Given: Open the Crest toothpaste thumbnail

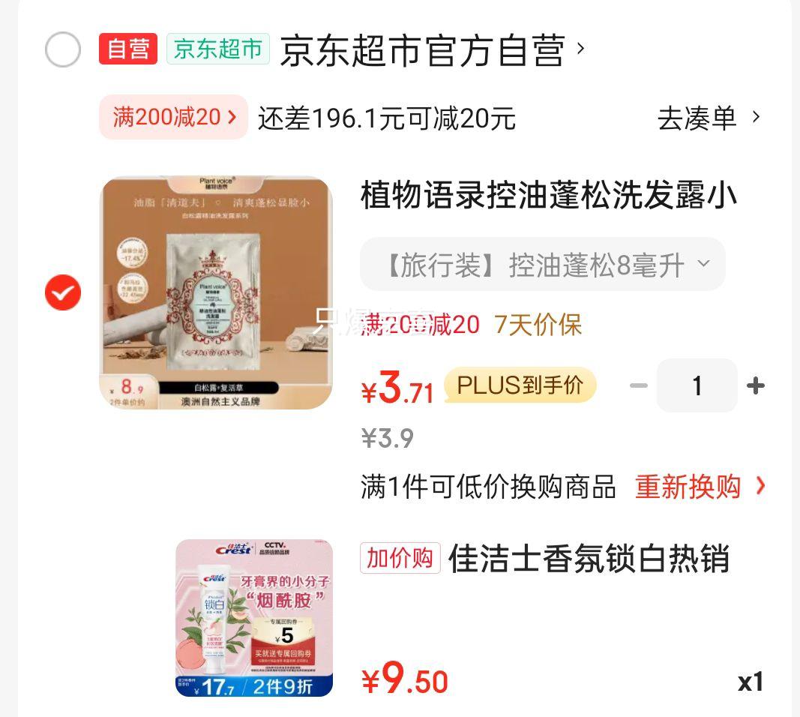Looking at the screenshot, I should 254,618.
